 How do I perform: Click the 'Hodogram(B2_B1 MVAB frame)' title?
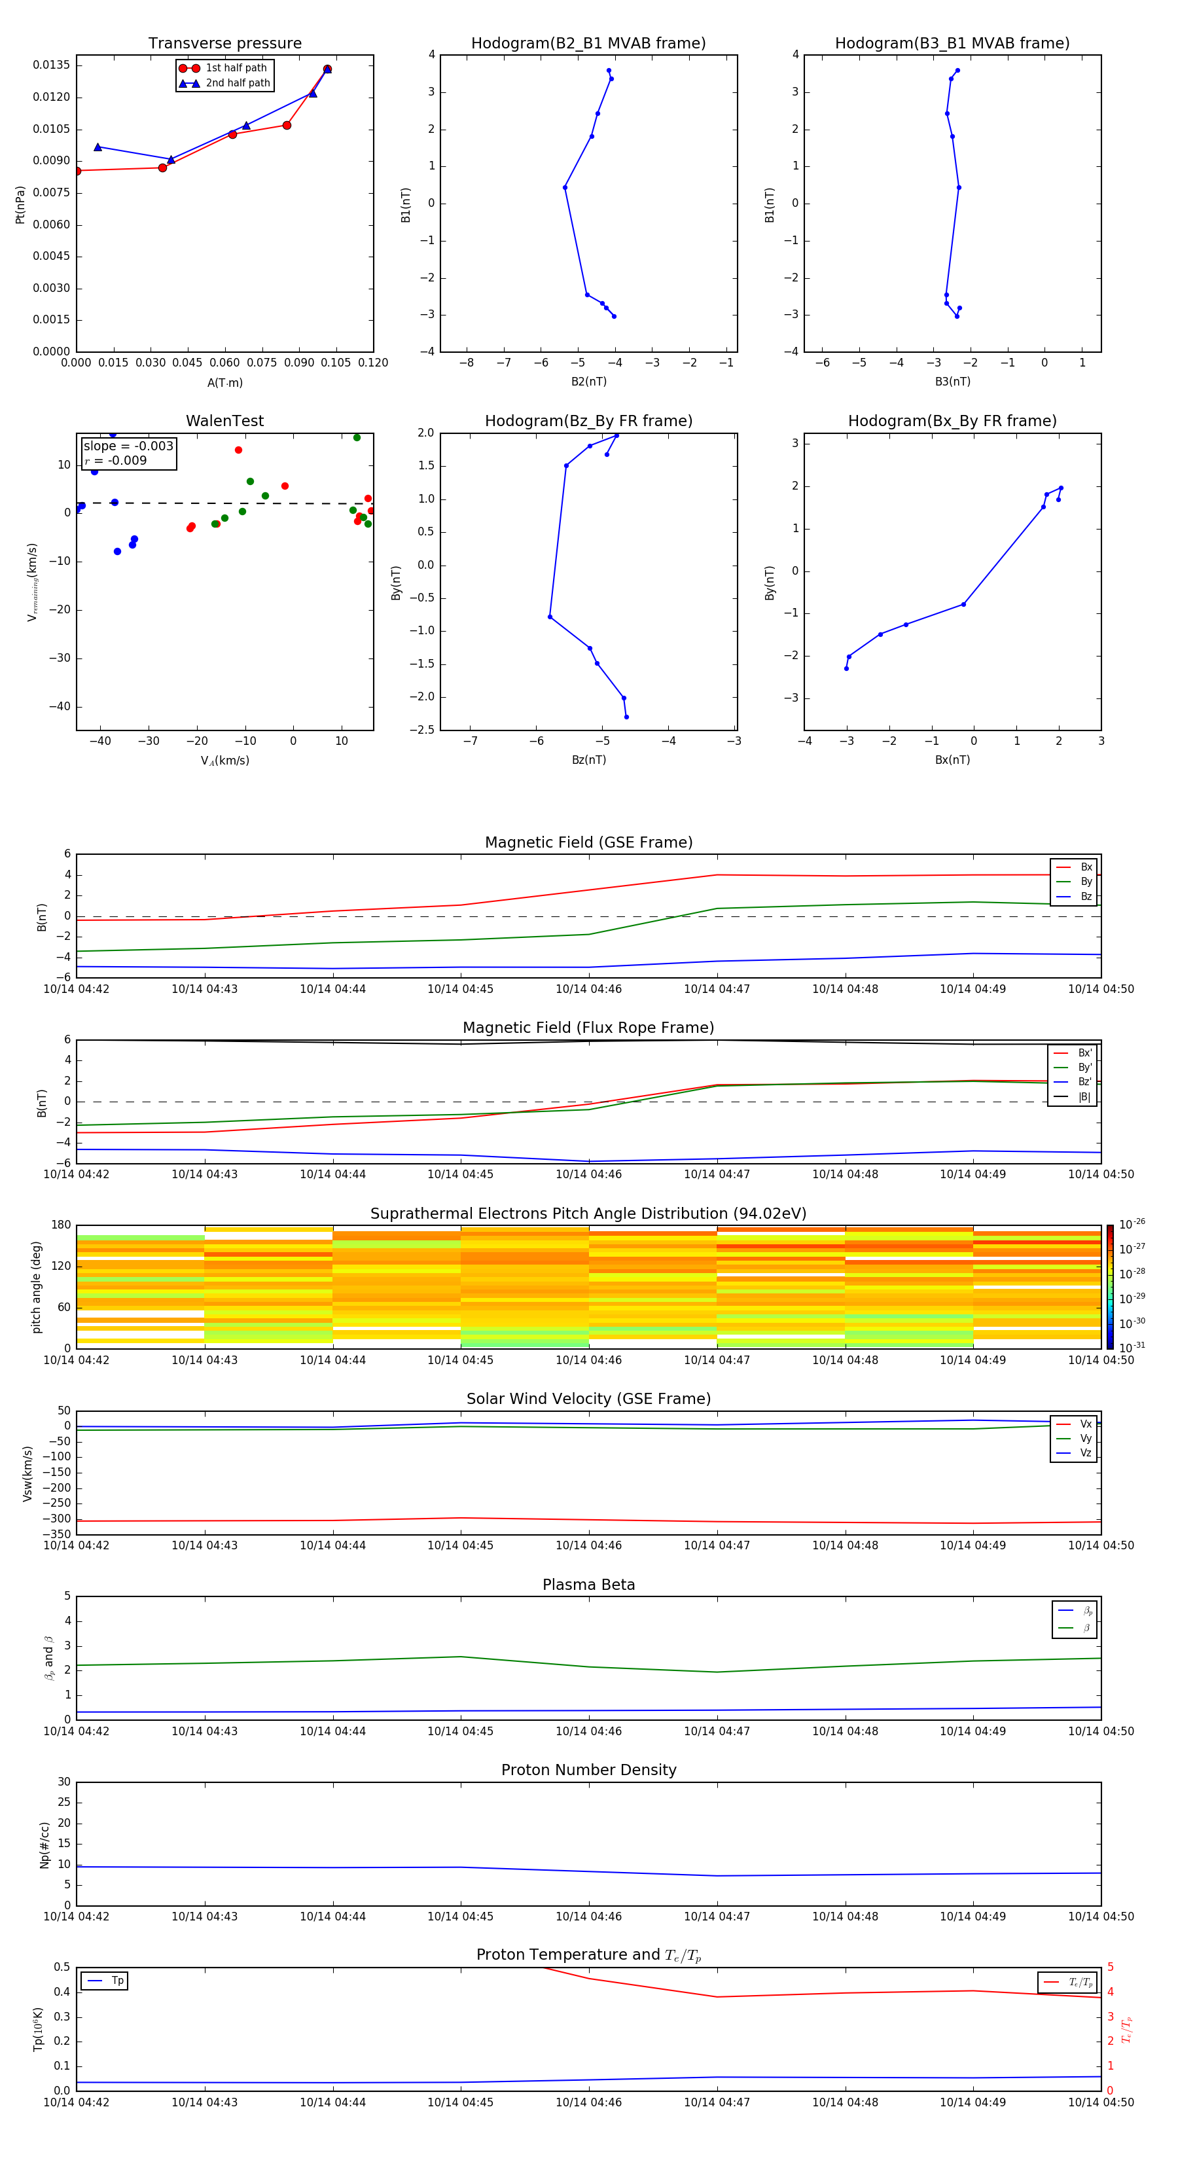click(588, 43)
